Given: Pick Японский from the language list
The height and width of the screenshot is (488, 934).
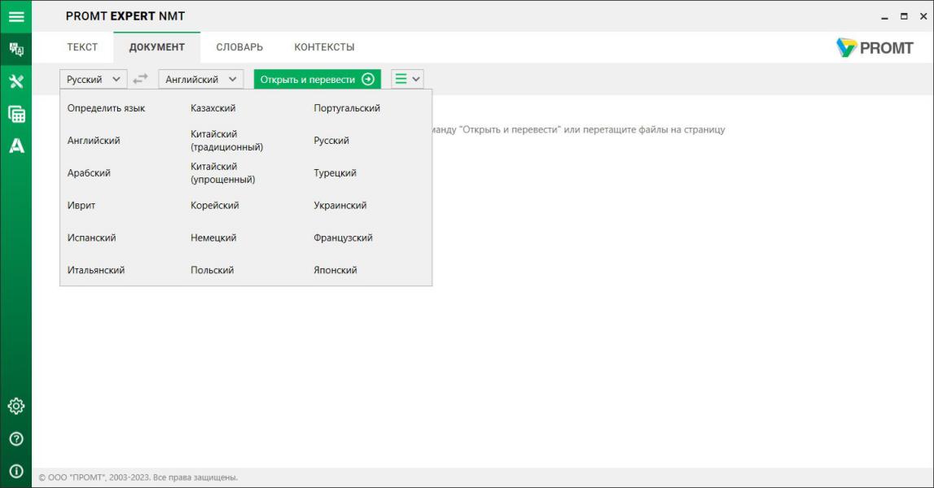Looking at the screenshot, I should (x=335, y=270).
